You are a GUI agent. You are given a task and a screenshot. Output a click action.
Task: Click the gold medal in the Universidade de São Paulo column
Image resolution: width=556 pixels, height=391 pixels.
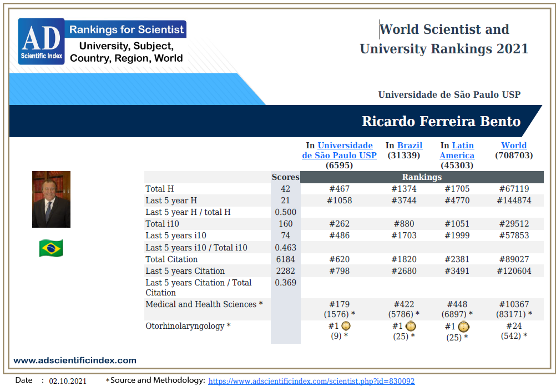tap(346, 325)
